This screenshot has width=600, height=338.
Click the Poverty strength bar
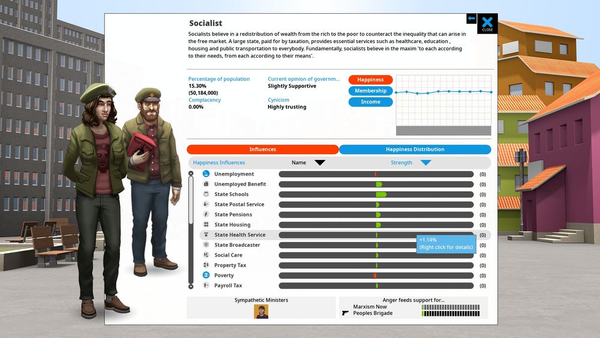[x=376, y=275]
